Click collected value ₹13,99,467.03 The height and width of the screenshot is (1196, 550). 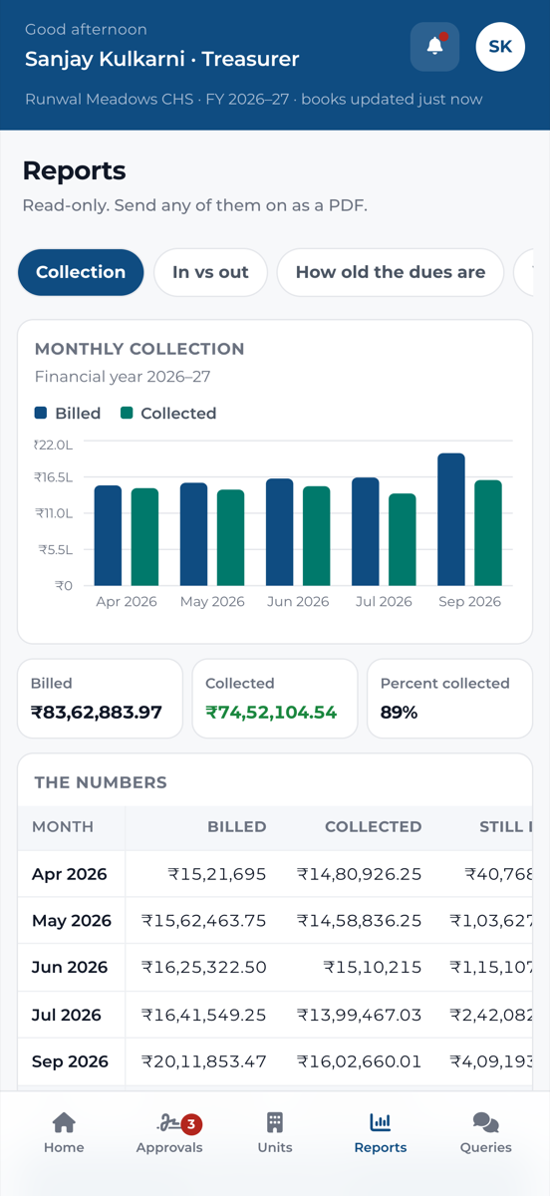(x=360, y=1015)
